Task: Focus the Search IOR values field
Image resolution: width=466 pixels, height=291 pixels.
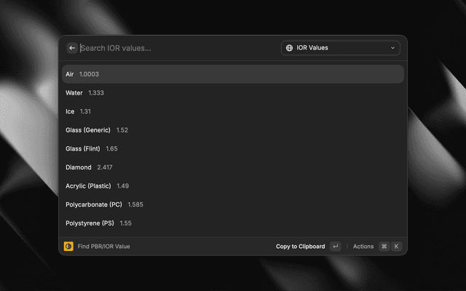Action: point(175,48)
